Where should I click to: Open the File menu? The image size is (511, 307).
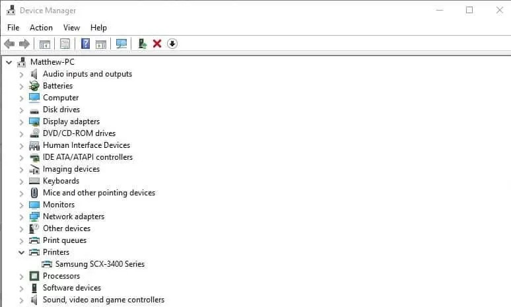13,28
